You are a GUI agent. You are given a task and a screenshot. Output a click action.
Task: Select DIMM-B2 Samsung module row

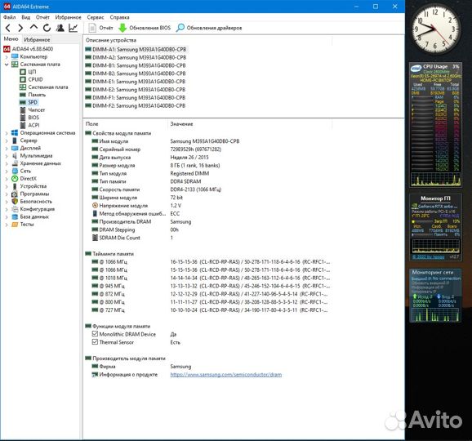136,73
